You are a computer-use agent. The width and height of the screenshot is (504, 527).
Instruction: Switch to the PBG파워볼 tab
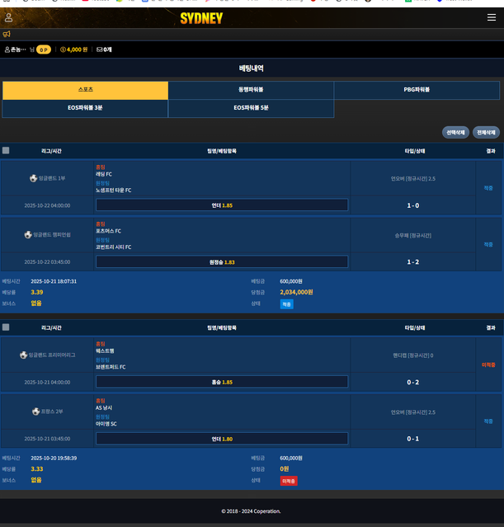[x=417, y=90]
